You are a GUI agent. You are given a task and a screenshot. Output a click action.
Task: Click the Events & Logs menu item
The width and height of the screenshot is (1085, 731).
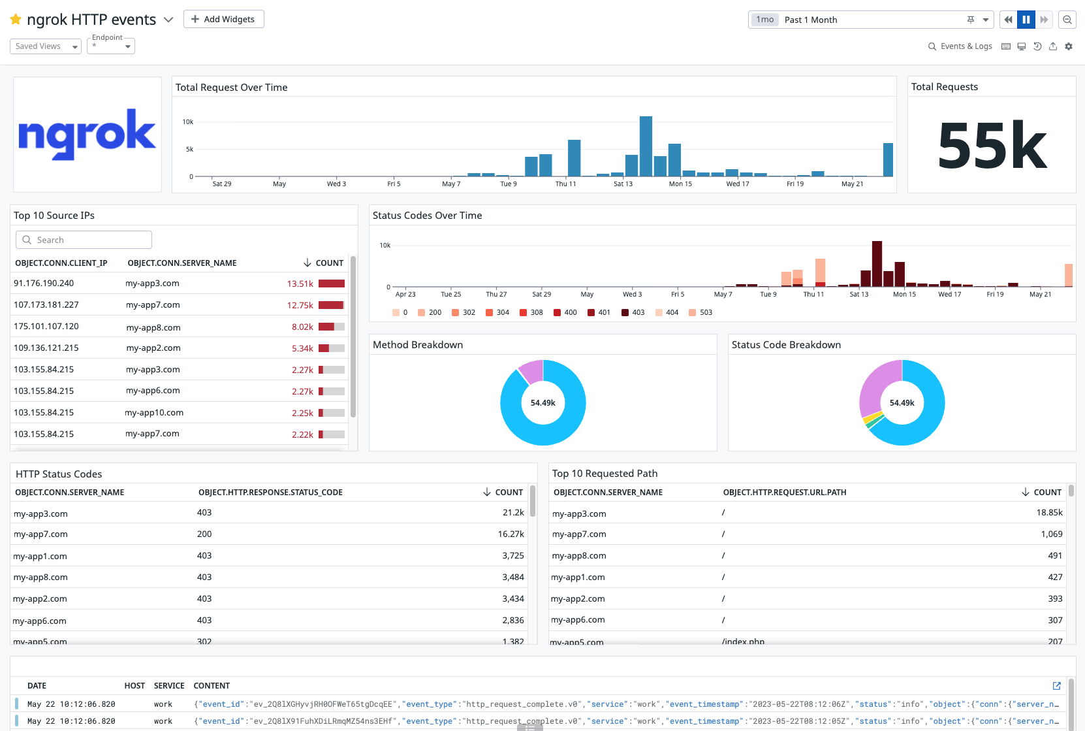click(x=965, y=46)
